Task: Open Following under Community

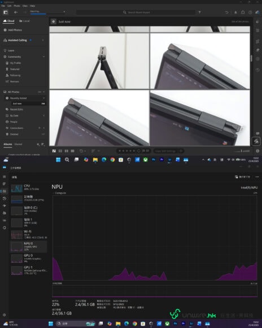Action: tap(13, 75)
